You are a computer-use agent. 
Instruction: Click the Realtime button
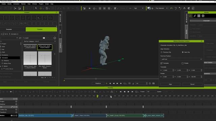pyautogui.click(x=98, y=83)
